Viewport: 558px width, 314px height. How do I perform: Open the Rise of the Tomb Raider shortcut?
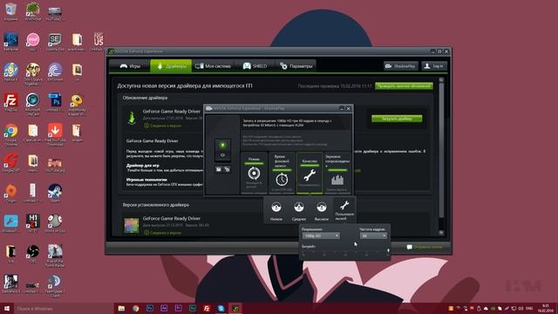point(55,255)
